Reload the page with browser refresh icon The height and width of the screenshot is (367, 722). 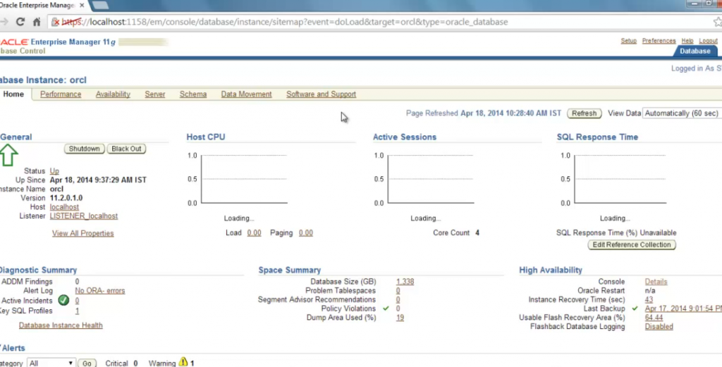[x=20, y=22]
